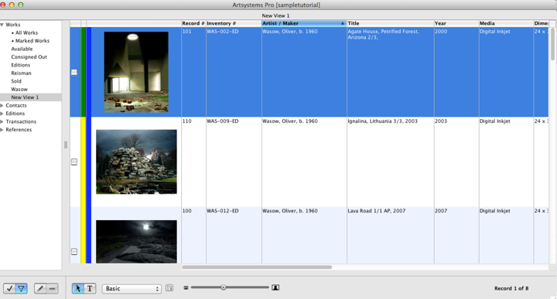Sort by Inventory # column header

click(234, 23)
